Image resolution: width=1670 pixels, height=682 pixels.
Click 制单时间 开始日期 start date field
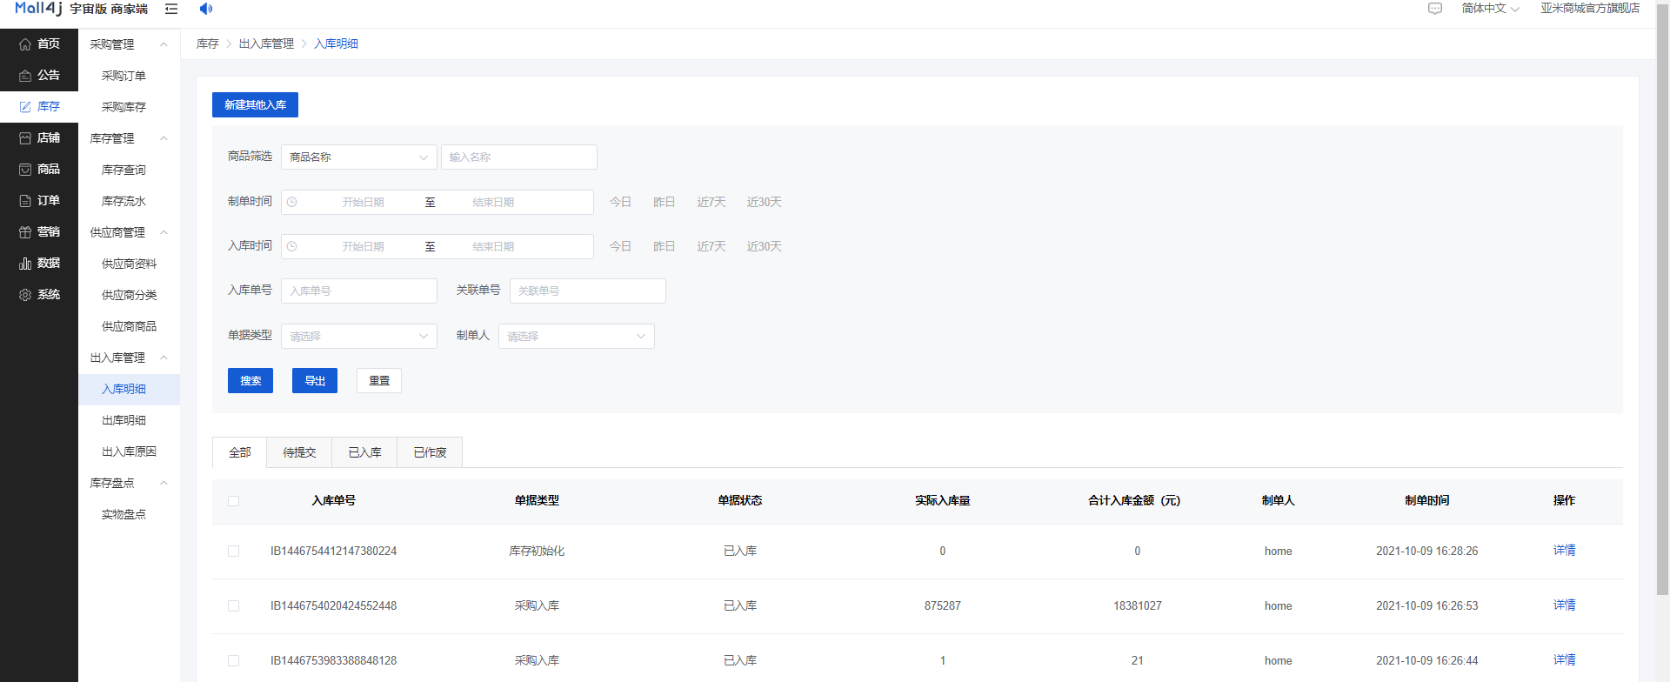tap(363, 202)
